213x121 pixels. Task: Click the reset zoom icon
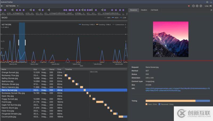201,6
